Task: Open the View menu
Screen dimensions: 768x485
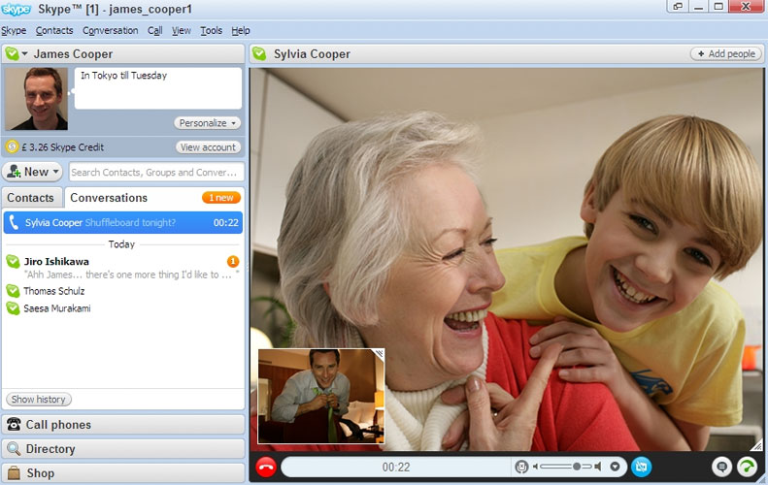Action: [182, 30]
